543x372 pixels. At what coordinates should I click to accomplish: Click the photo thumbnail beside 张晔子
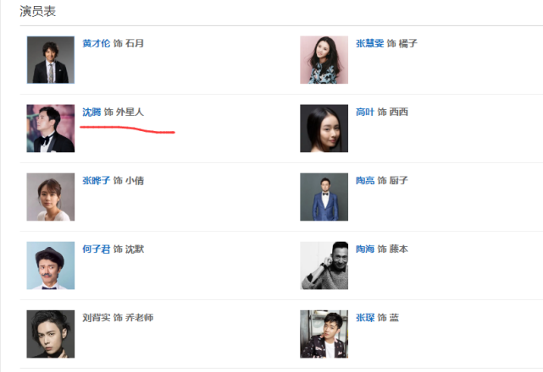(x=51, y=197)
